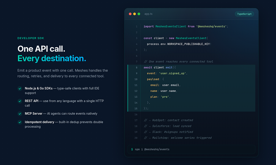Click the plan: 'pro' line
This screenshot has width=276, height=165.
160,97
